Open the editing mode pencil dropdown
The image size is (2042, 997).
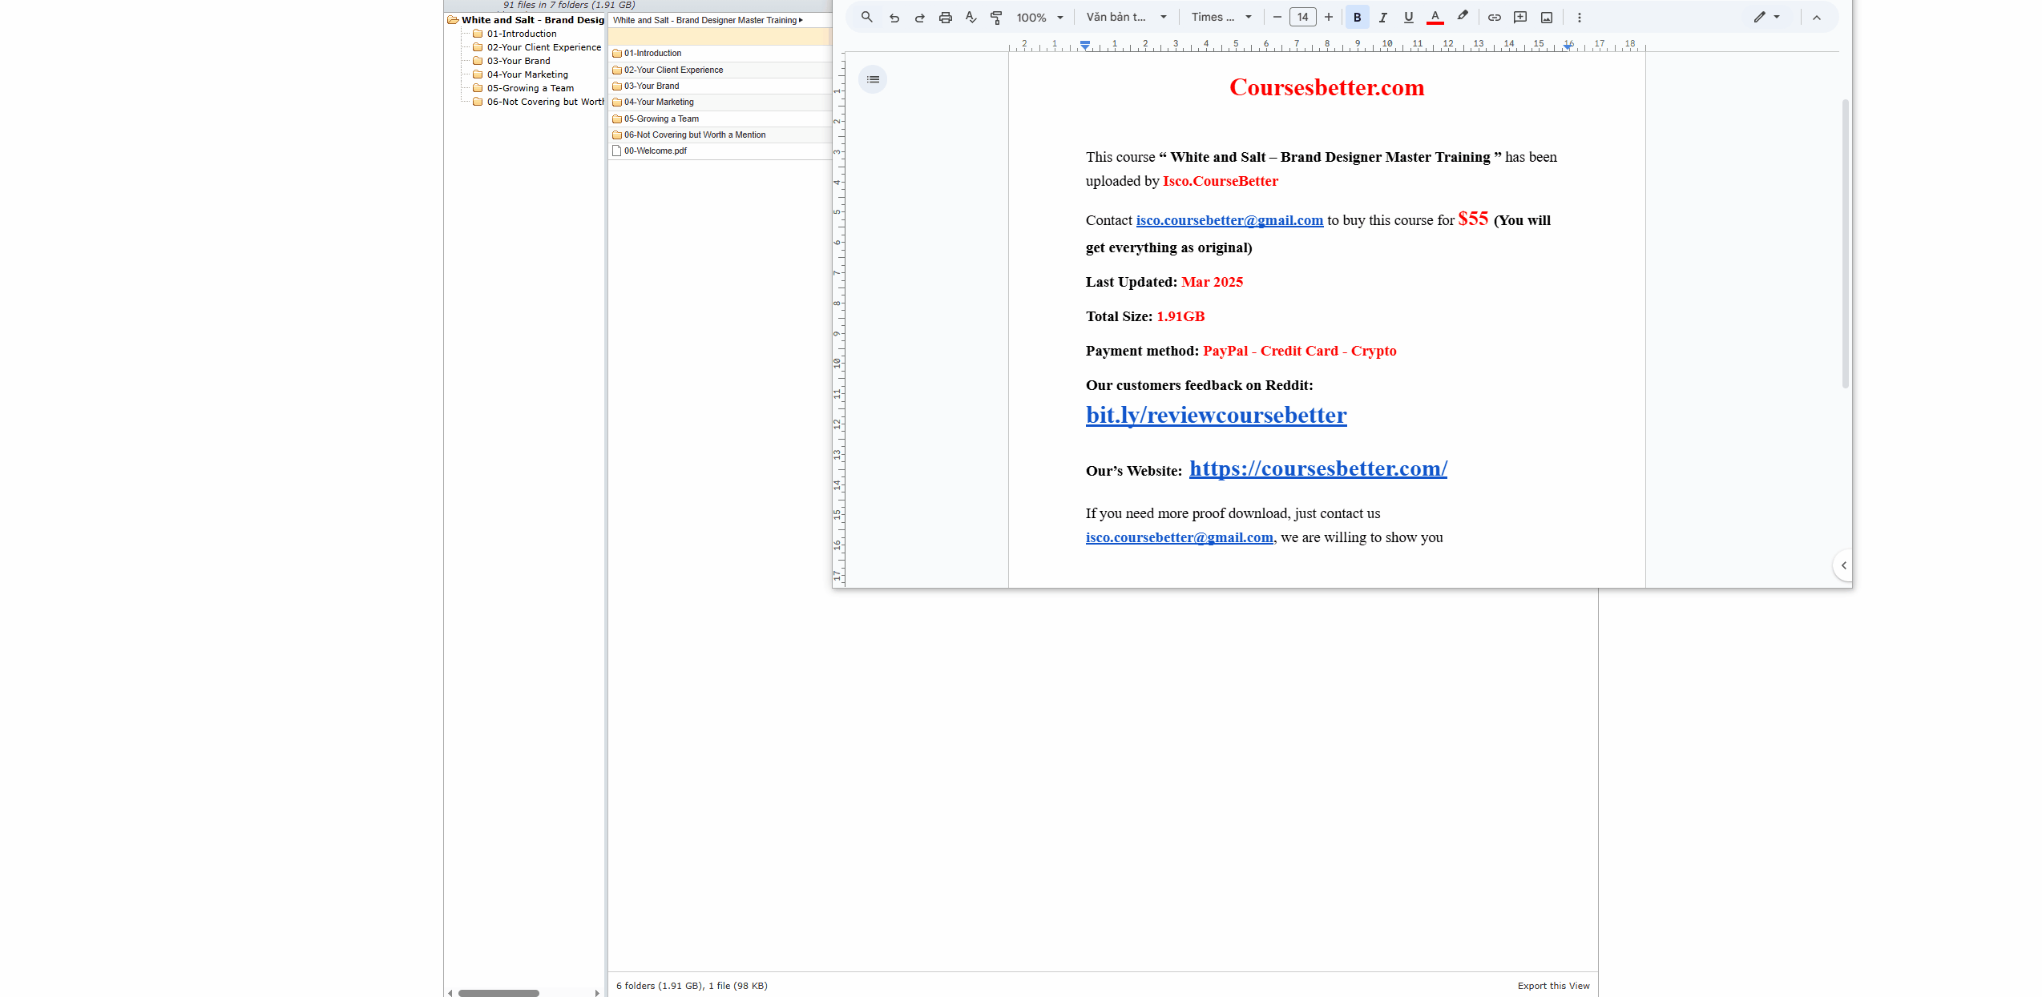tap(1766, 17)
